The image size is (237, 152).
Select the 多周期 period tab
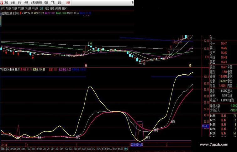[58, 8]
